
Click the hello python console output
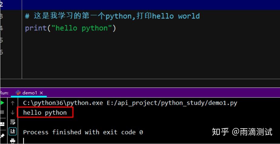[x=45, y=113]
